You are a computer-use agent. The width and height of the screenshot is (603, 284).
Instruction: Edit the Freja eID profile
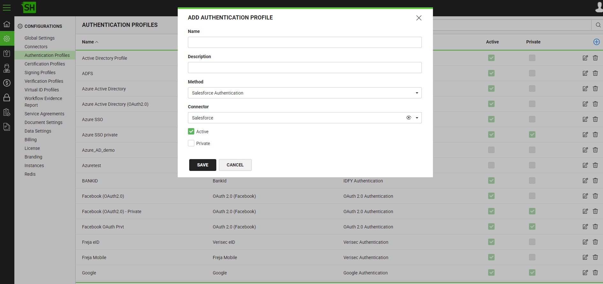(585, 242)
